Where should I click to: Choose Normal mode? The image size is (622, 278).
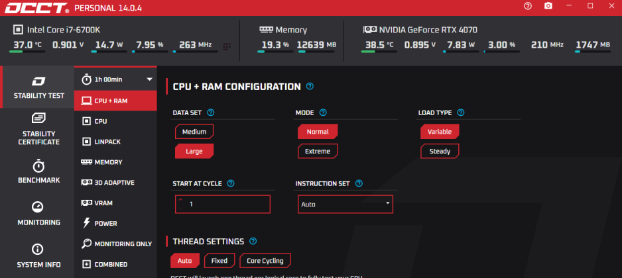[x=318, y=132]
